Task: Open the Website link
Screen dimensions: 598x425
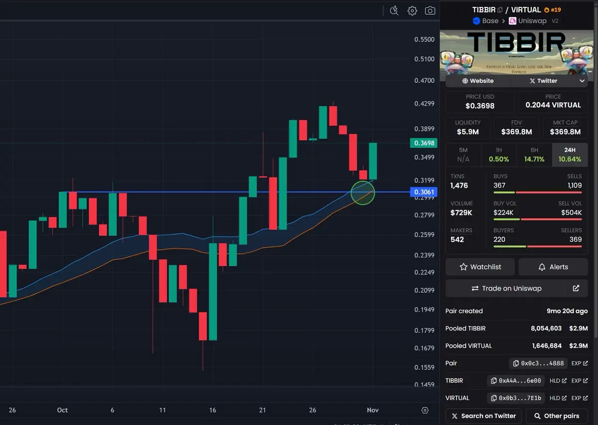Action: [478, 81]
